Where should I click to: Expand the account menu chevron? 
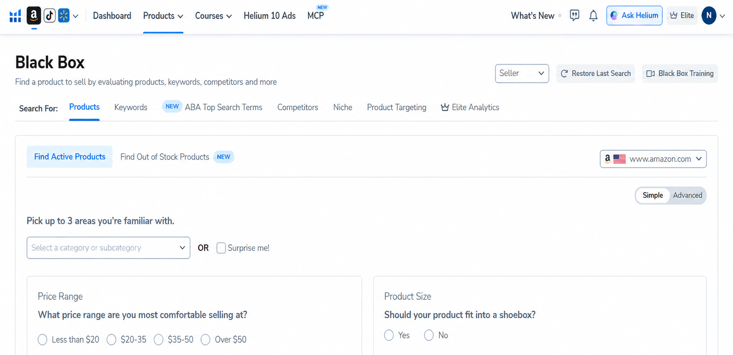coord(722,16)
